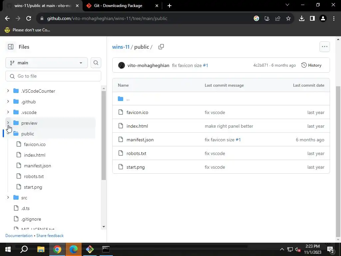Open the tab search chevron
The image size is (341, 256).
[287, 5]
